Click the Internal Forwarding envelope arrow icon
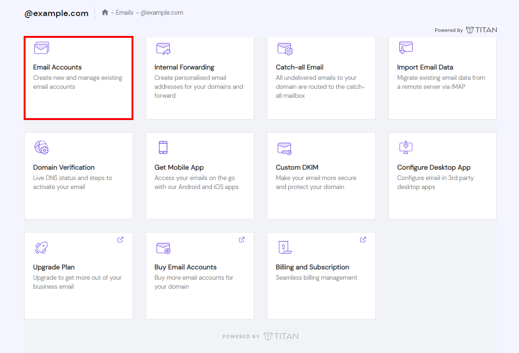The image size is (519, 353). (x=163, y=49)
